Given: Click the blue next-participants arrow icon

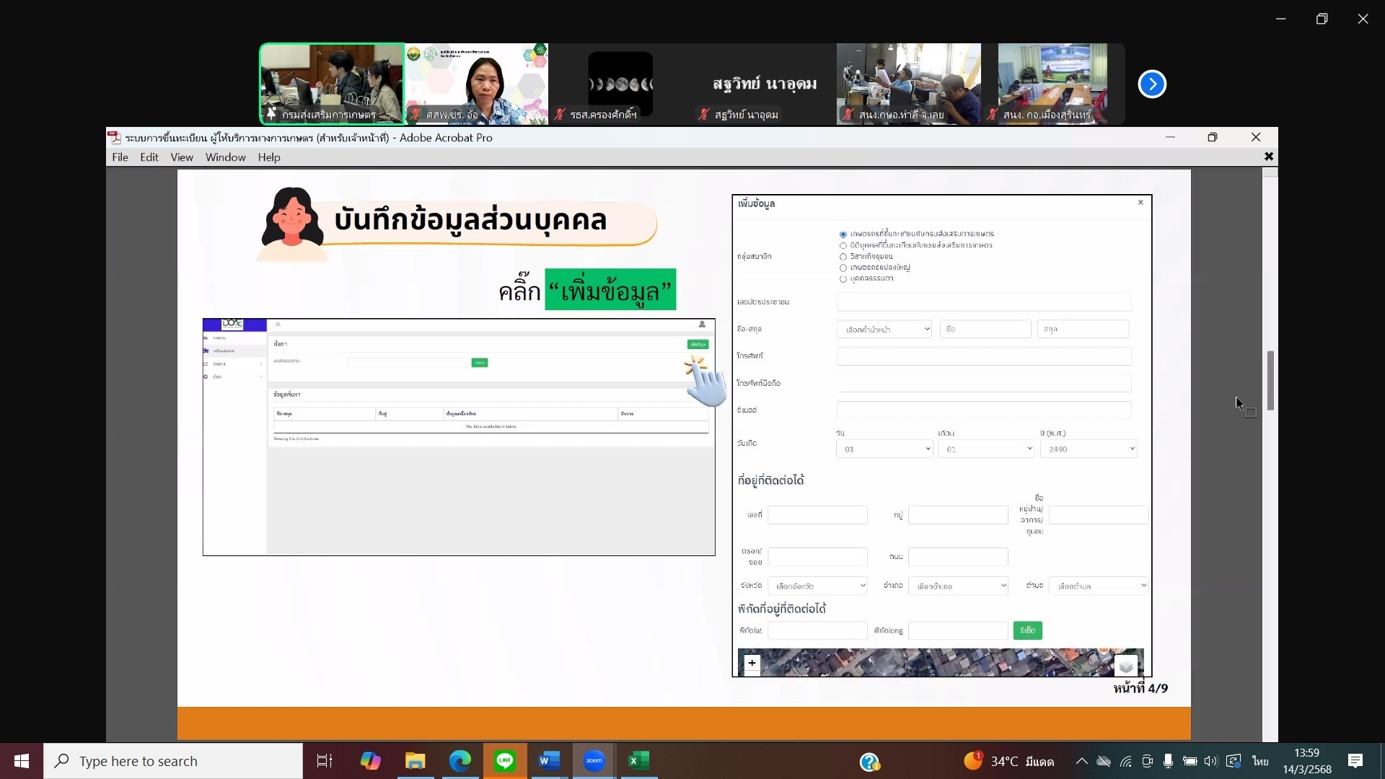Looking at the screenshot, I should [x=1152, y=84].
